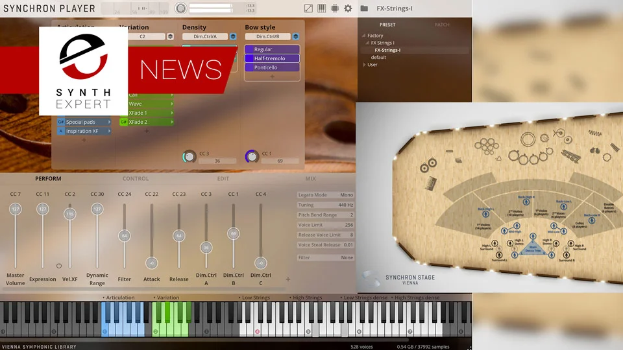Click the Expression fader handle
Screen dimensions: 623x350
pos(43,209)
